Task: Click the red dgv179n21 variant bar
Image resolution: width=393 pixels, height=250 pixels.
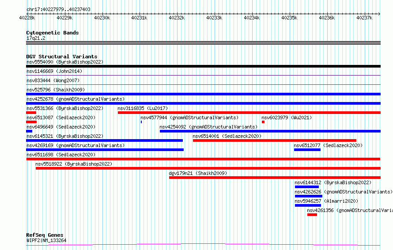Action: (275, 178)
